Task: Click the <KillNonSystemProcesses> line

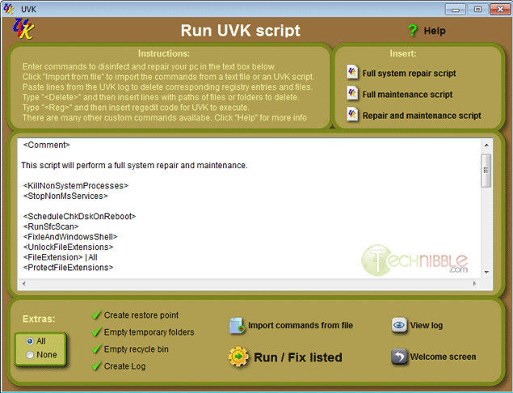Action: [76, 186]
